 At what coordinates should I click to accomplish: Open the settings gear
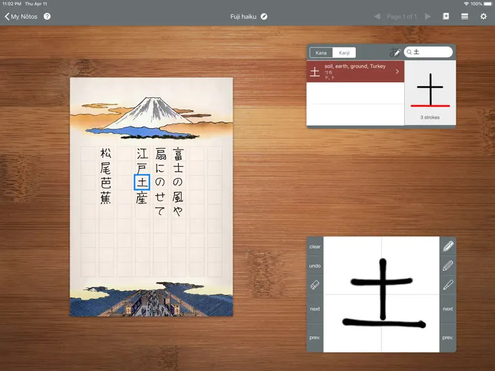(483, 16)
